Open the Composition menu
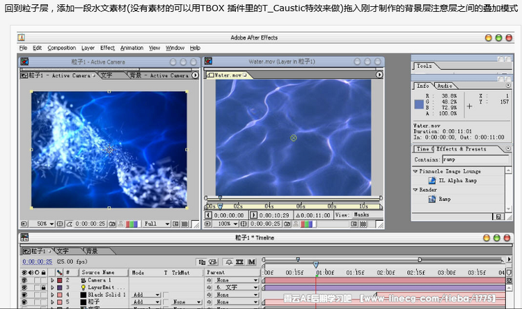This screenshot has height=309, width=522. [61, 48]
